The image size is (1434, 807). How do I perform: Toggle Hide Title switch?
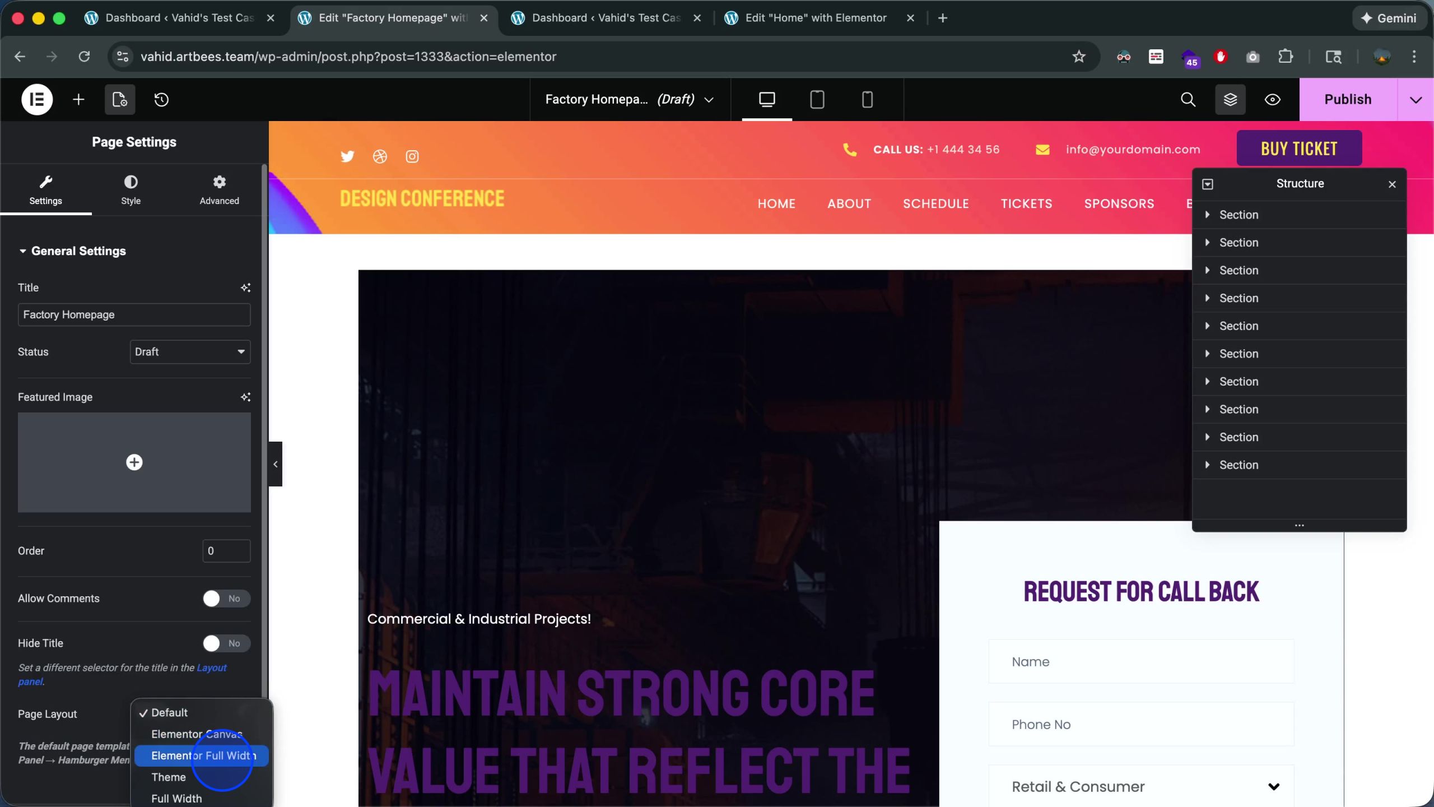(226, 643)
